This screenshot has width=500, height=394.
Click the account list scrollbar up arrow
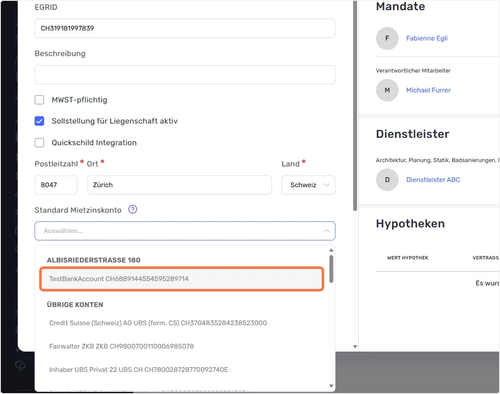coord(331,250)
